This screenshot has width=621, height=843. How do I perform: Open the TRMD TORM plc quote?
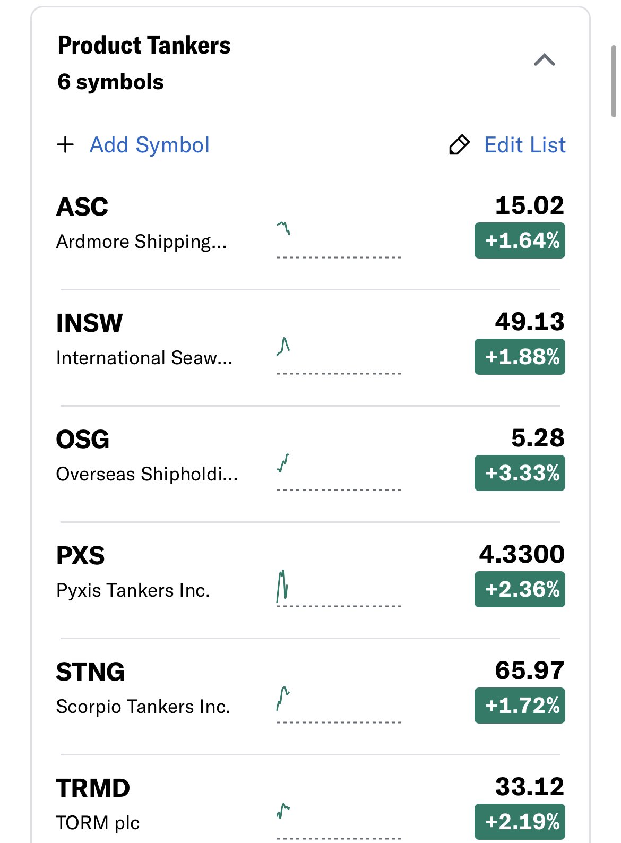98,823
